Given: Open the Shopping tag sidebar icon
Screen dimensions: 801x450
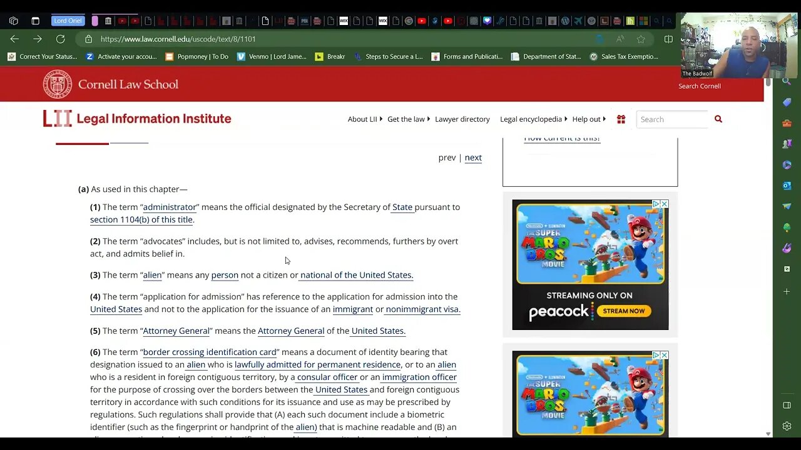Looking at the screenshot, I should coord(787,102).
